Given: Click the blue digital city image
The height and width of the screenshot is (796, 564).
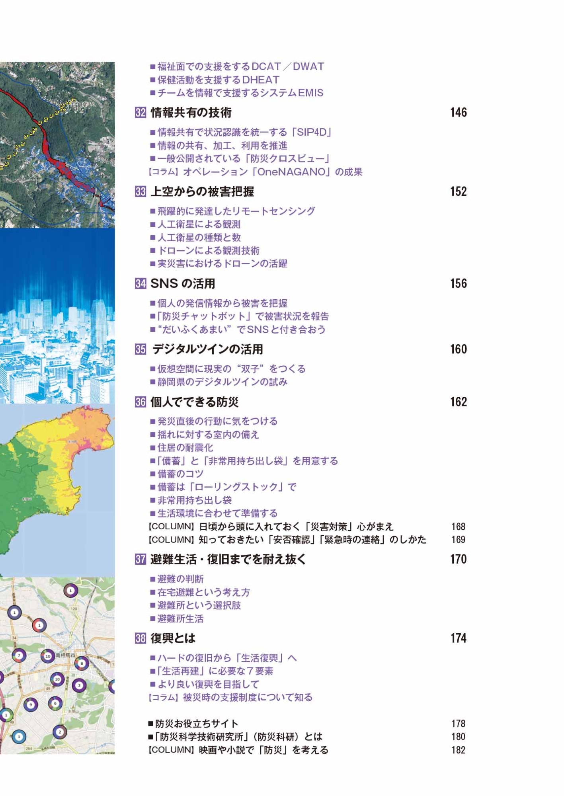Looking at the screenshot, I should (x=57, y=316).
